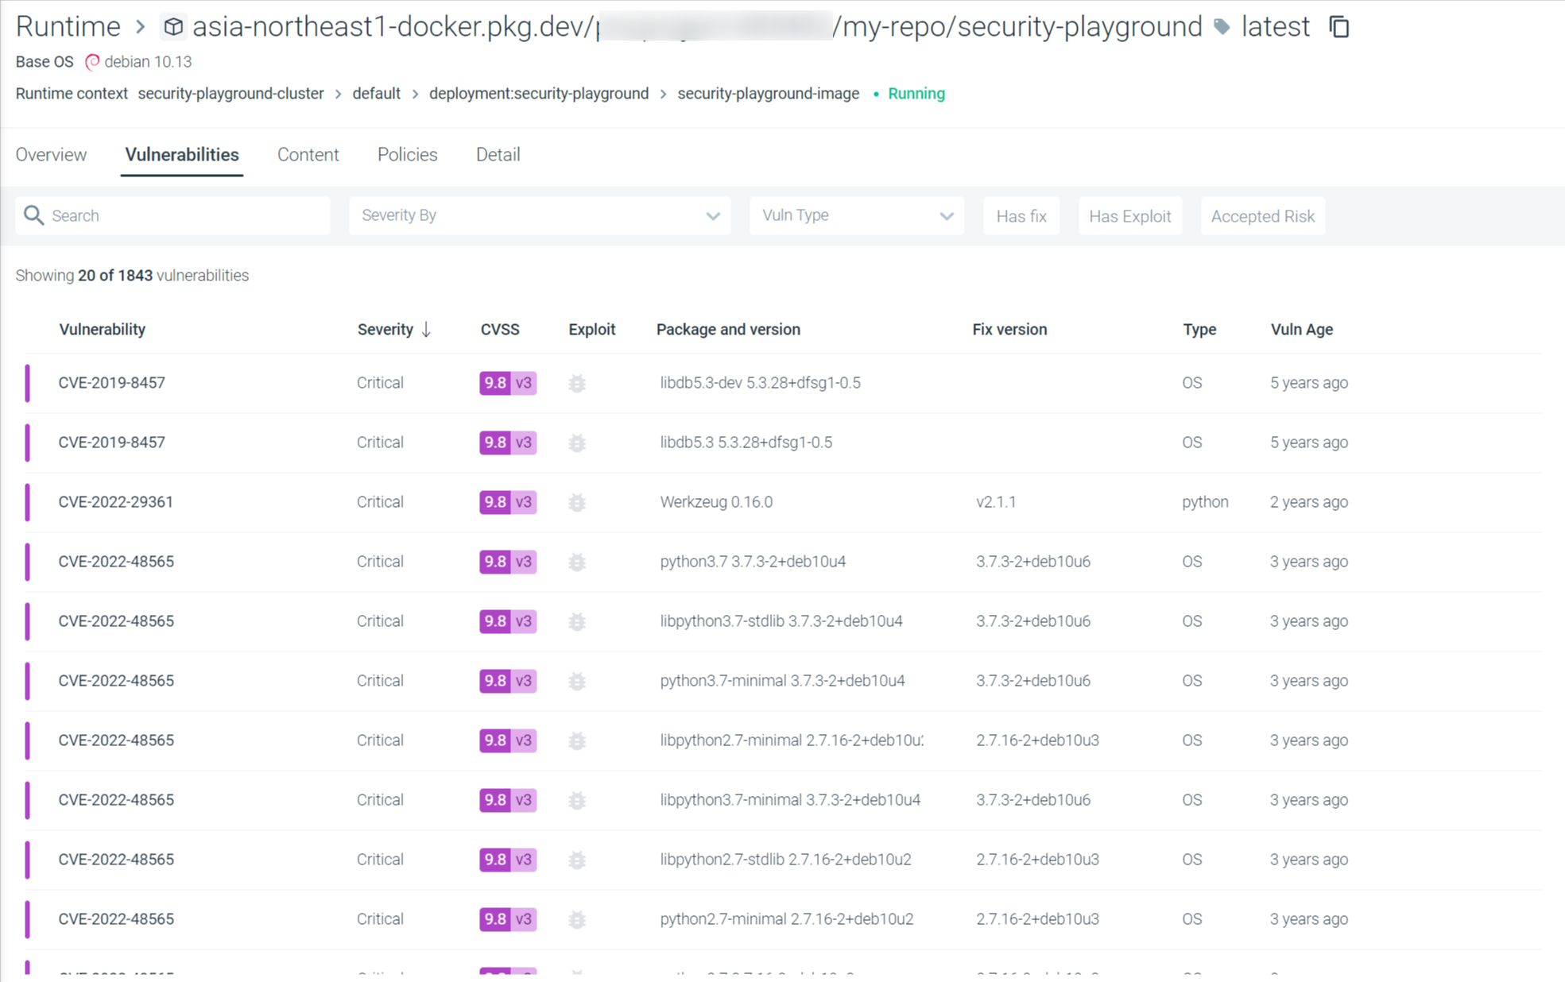
Task: Enable the Accepted Risk filter
Action: [x=1262, y=215]
